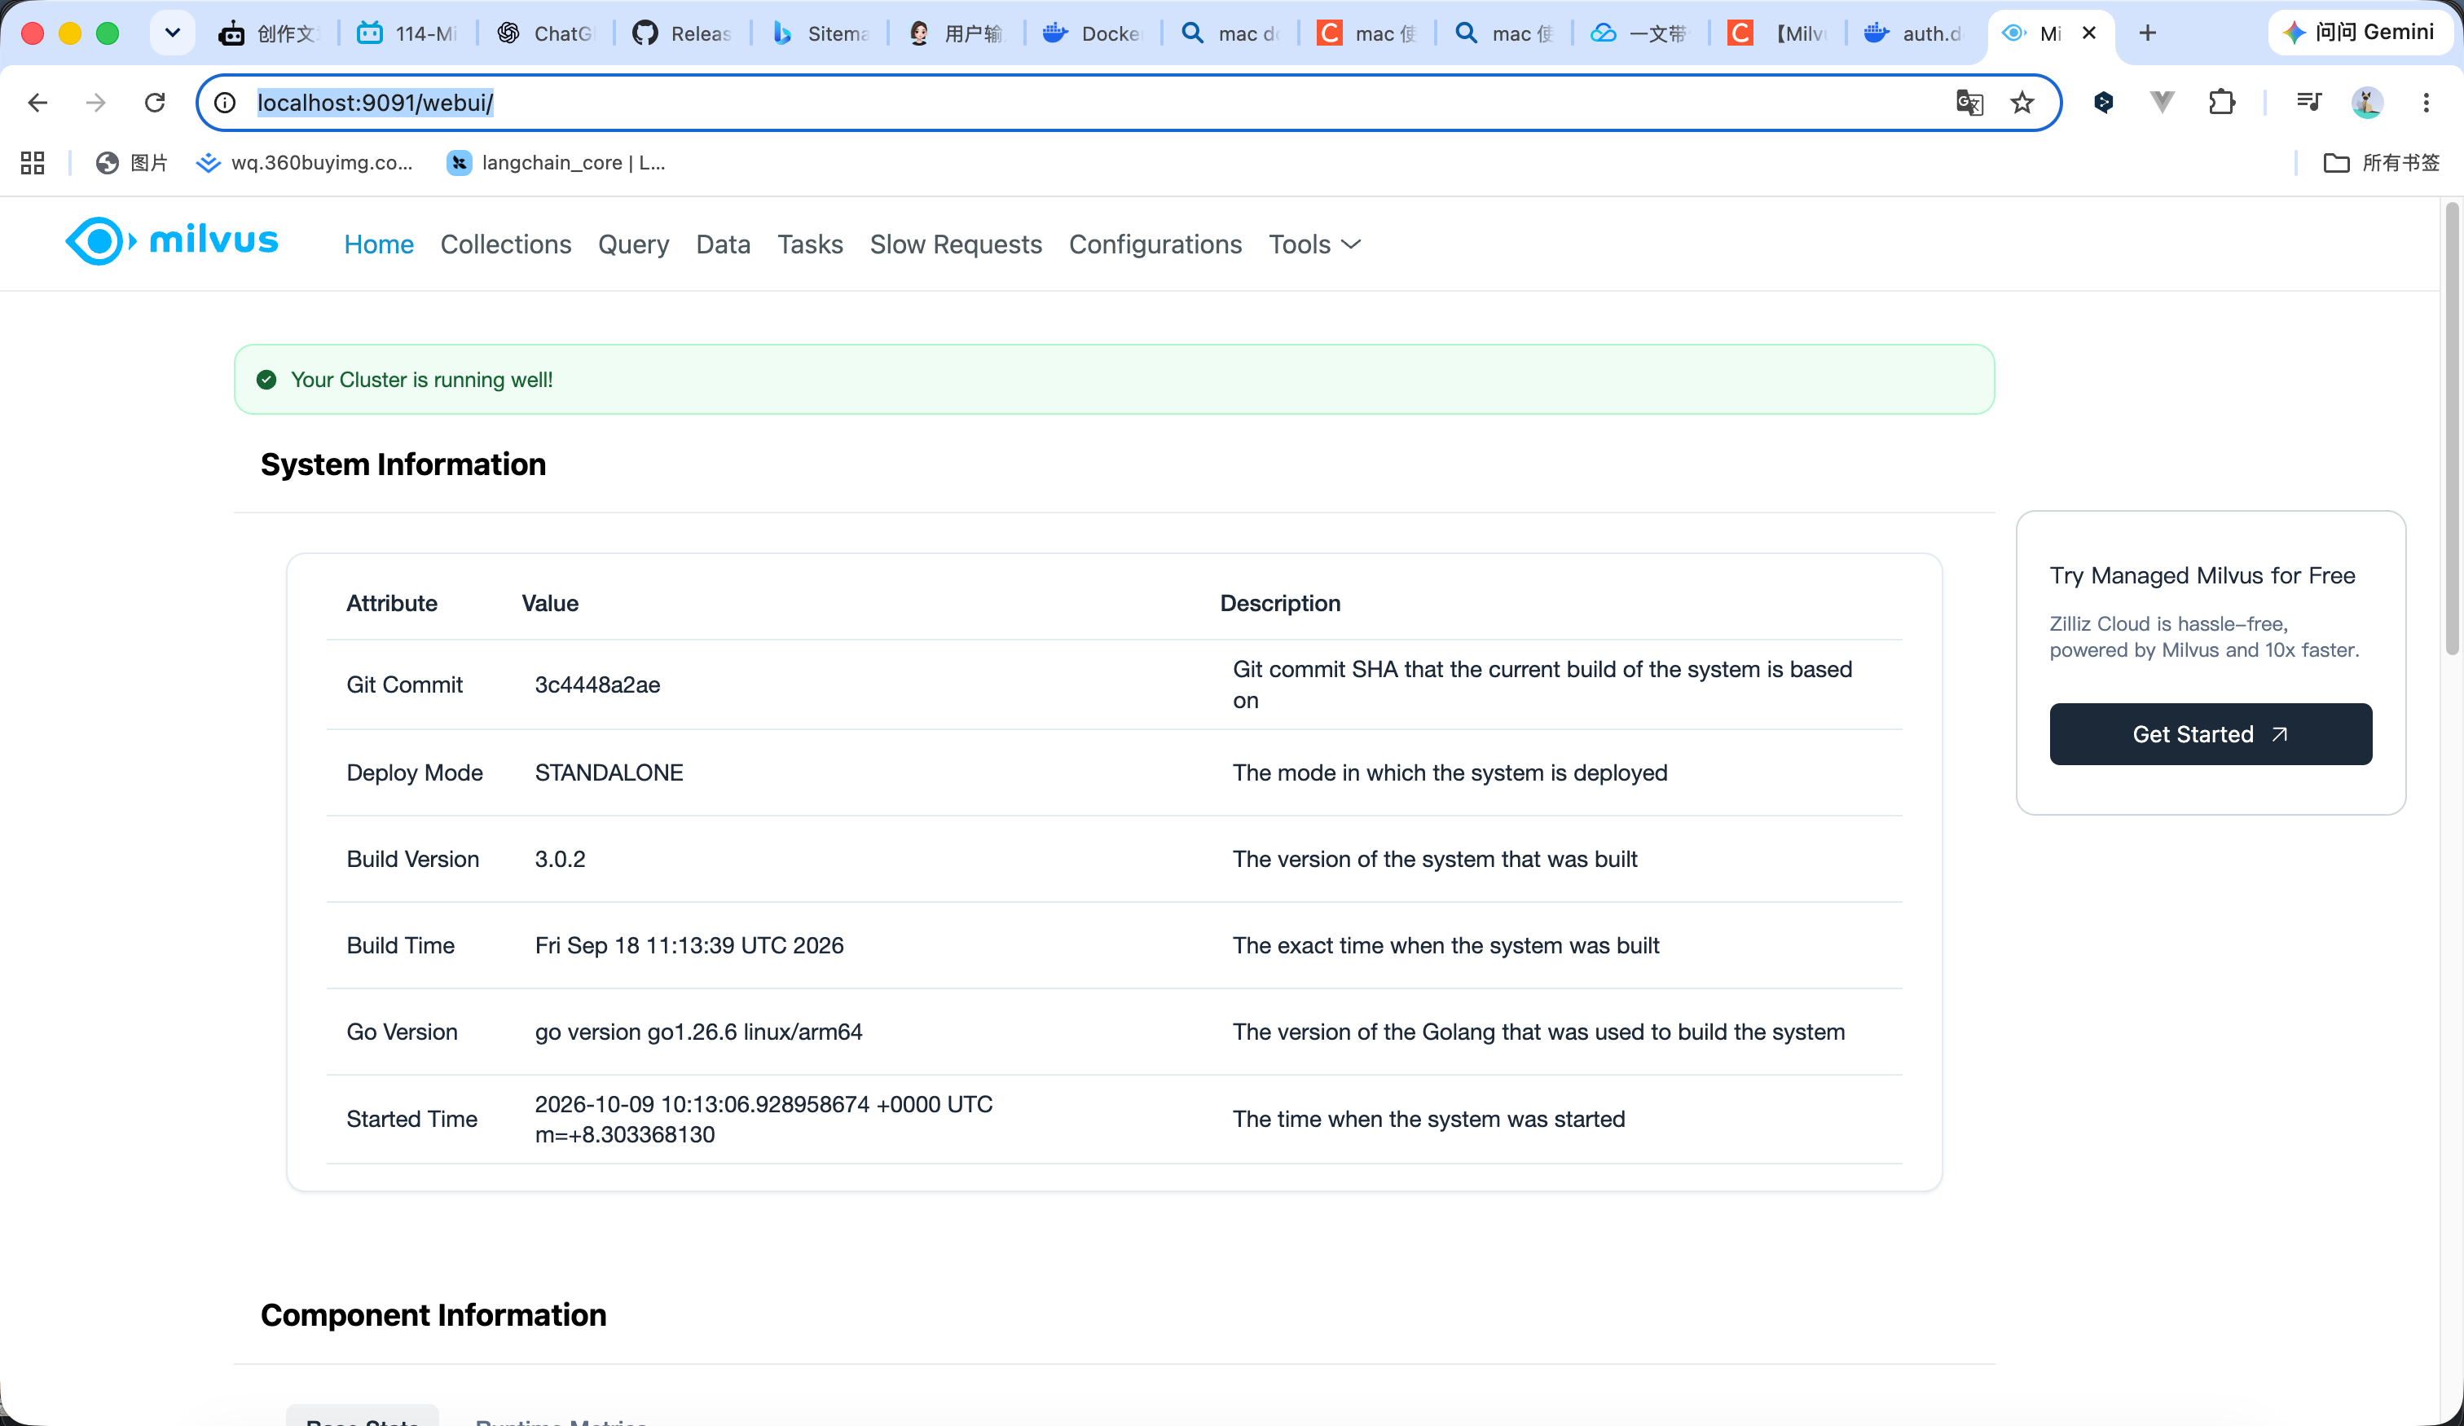Switch to the ChatG browser tab
Viewport: 2464px width, 1426px height.
[547, 33]
